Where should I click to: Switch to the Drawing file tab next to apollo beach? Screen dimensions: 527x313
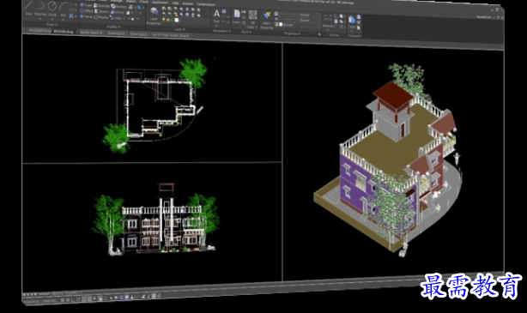click(x=117, y=33)
